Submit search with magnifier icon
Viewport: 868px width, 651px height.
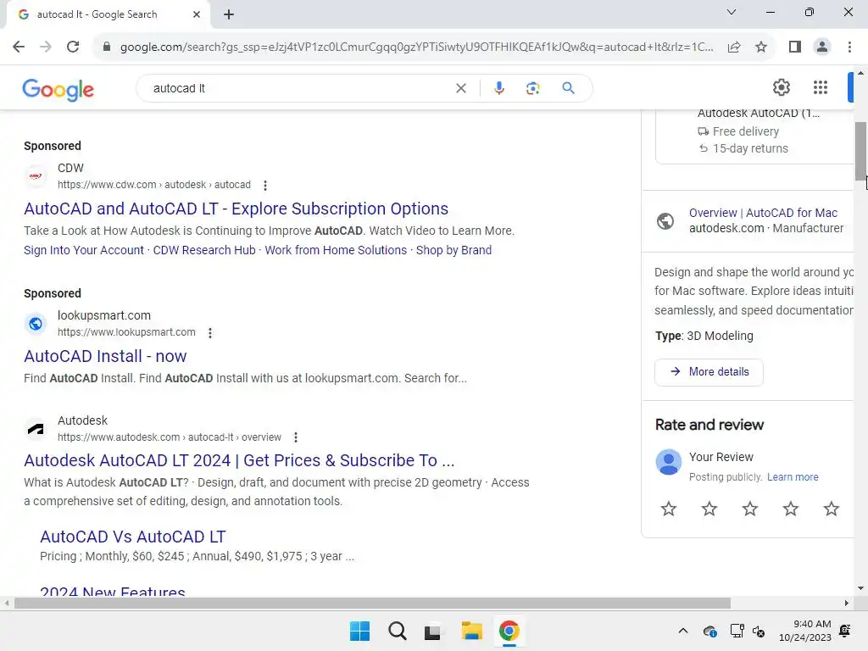pos(568,88)
